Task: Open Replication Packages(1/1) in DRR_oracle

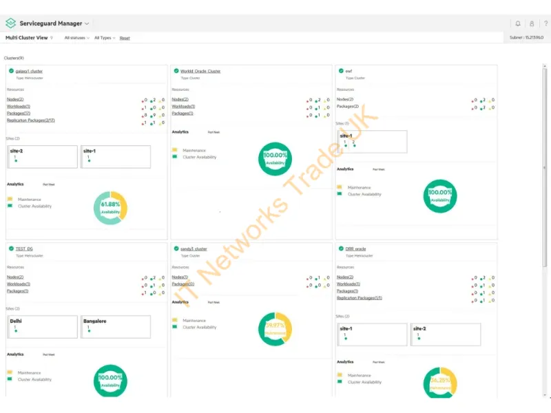Action: click(x=359, y=298)
